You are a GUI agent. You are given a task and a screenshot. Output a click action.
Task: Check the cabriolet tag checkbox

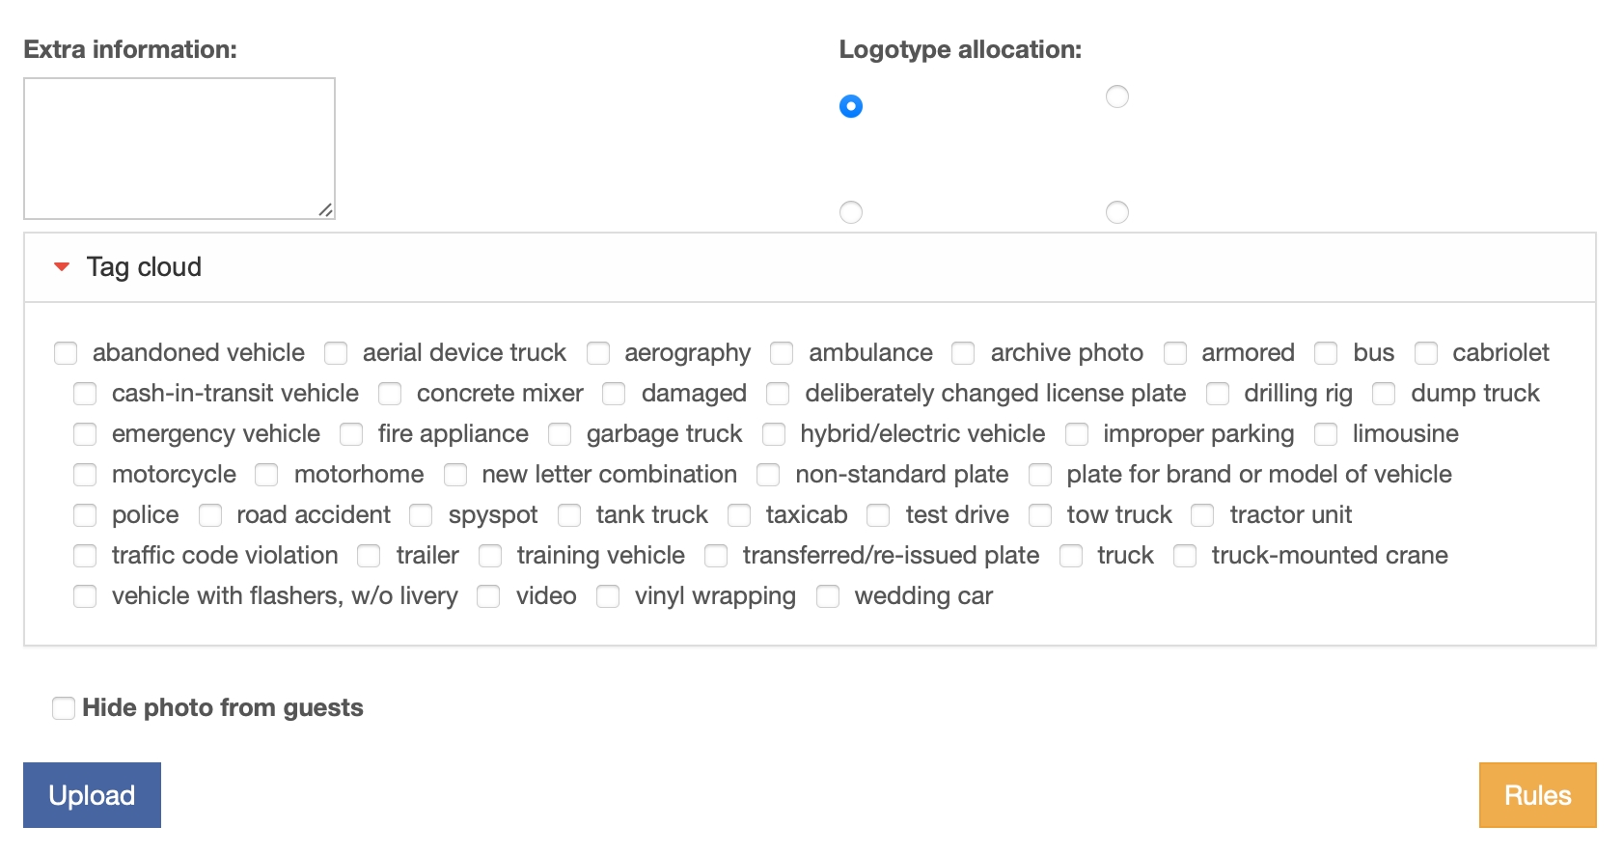(1426, 353)
